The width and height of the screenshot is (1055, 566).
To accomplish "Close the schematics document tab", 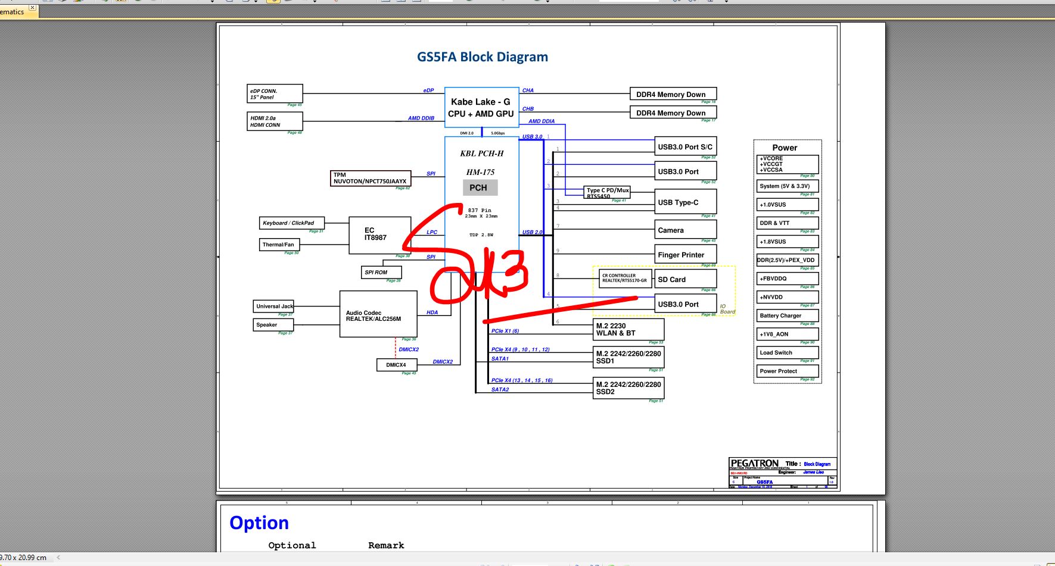I will (x=32, y=8).
